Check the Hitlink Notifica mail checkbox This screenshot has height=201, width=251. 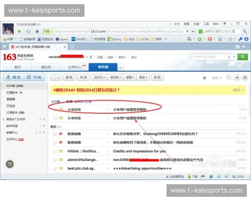(x=55, y=151)
